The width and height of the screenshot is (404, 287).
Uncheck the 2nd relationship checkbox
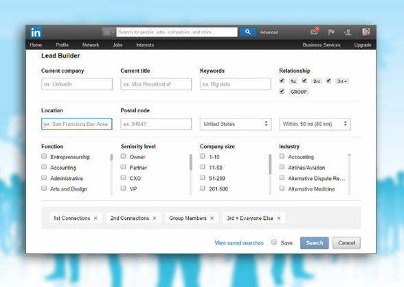coord(304,81)
